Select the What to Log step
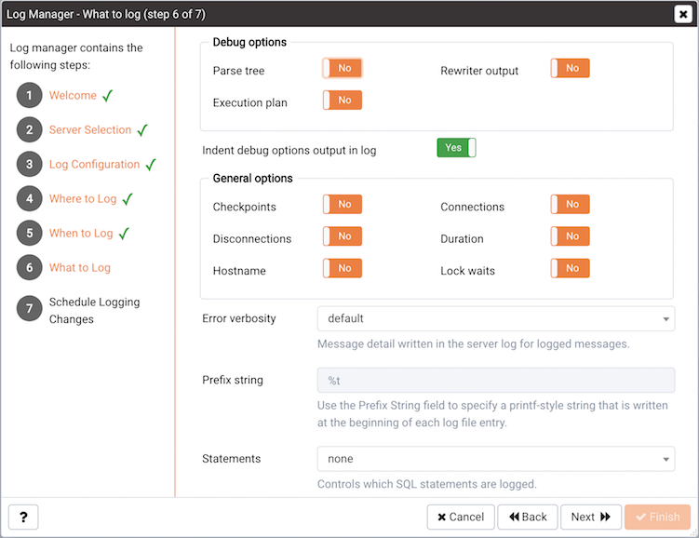This screenshot has height=538, width=699. [x=80, y=267]
